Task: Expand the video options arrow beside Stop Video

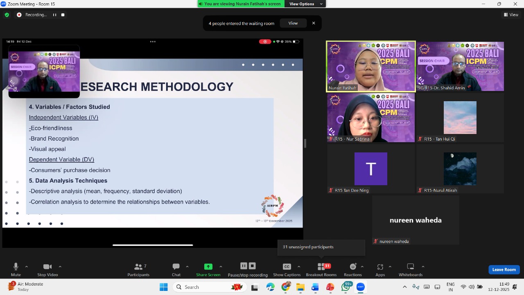Action: (x=60, y=267)
